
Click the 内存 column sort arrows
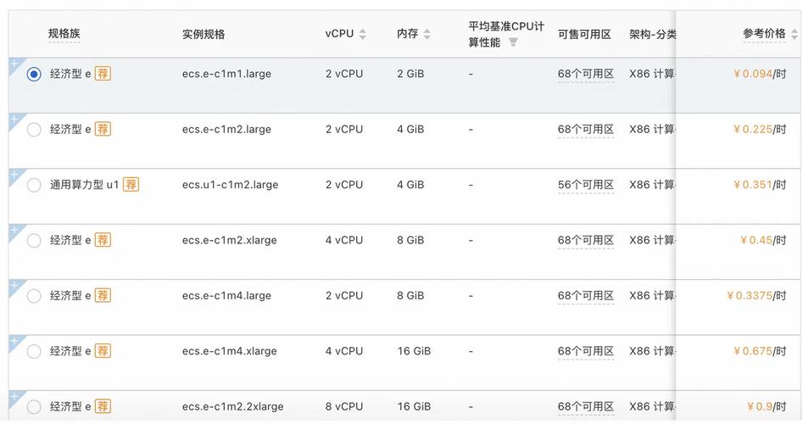pos(427,35)
